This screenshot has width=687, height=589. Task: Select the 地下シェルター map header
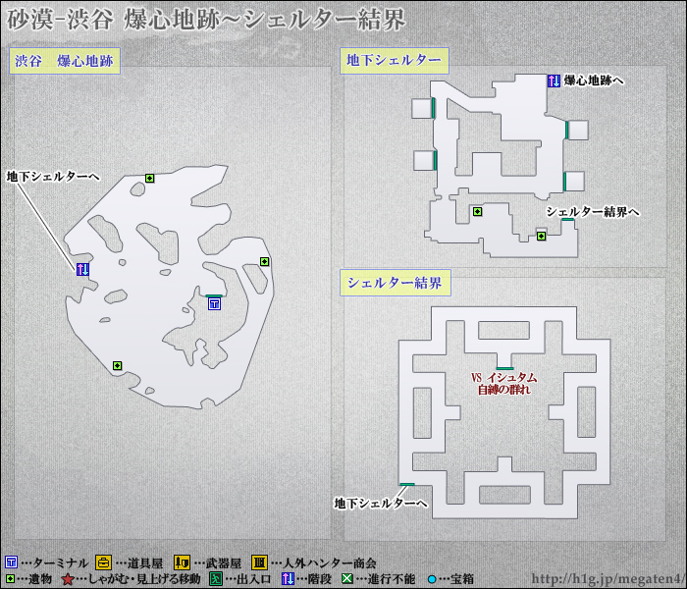pos(393,61)
